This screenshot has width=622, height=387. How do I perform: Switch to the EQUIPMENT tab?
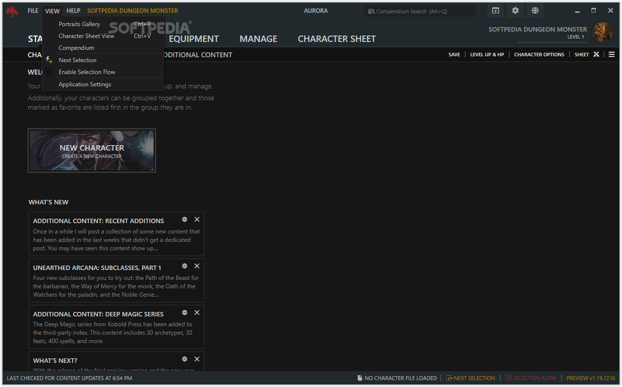pyautogui.click(x=194, y=39)
